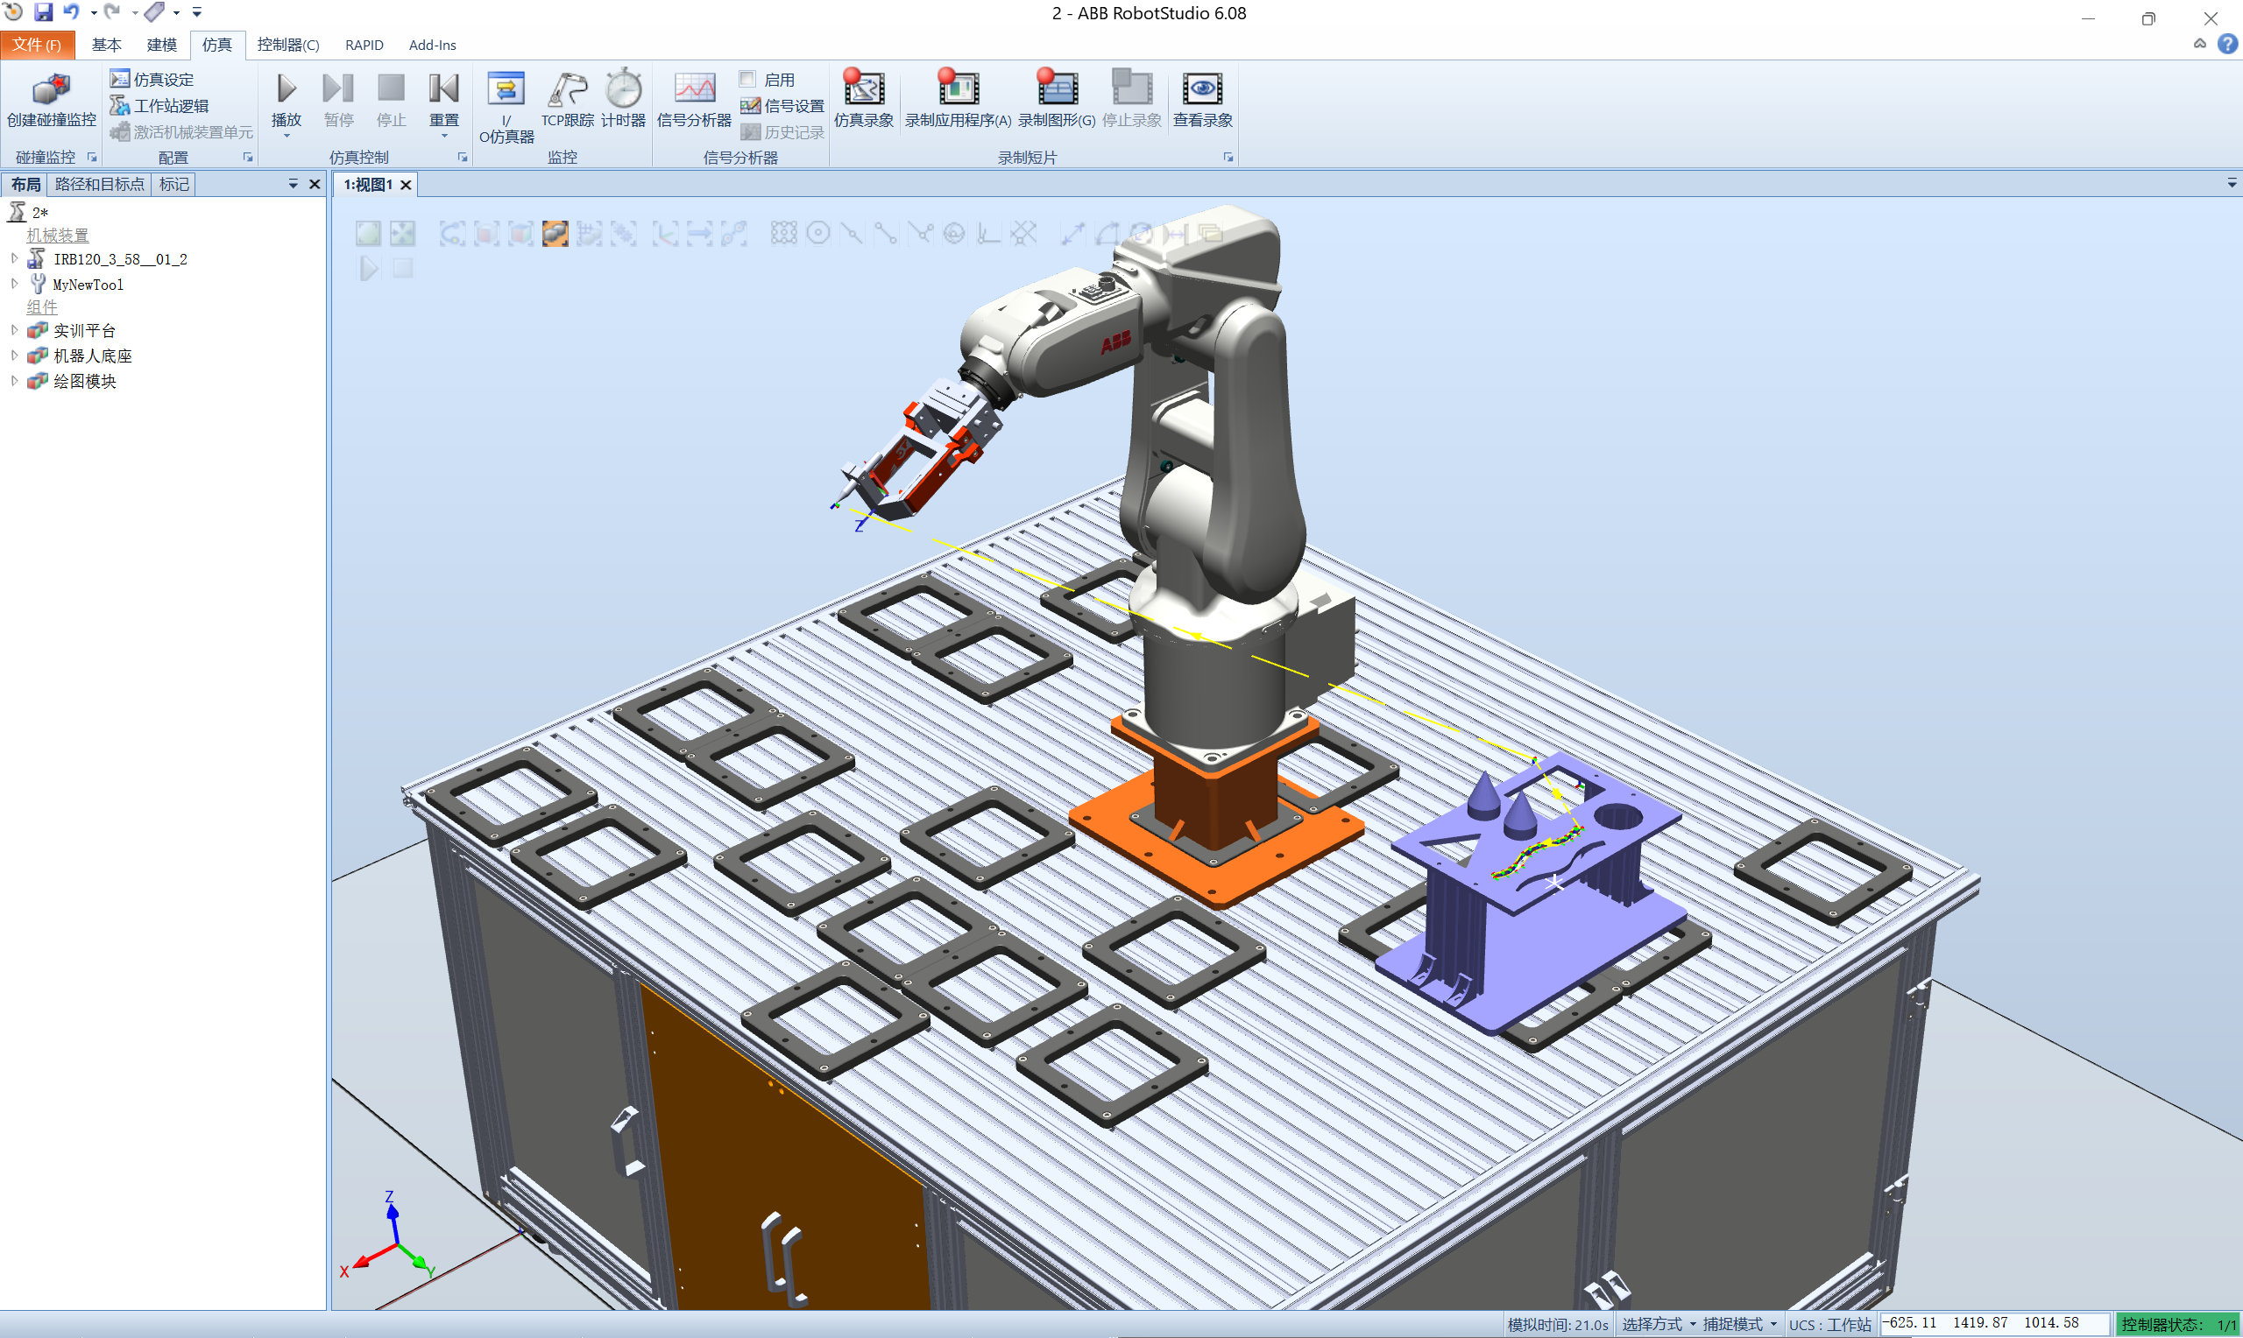Expand the IRB120_3_58__01_2 tree node
The image size is (2243, 1338).
coord(14,259)
